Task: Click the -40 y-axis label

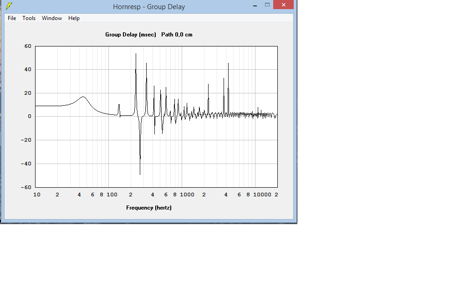Action: (x=26, y=164)
